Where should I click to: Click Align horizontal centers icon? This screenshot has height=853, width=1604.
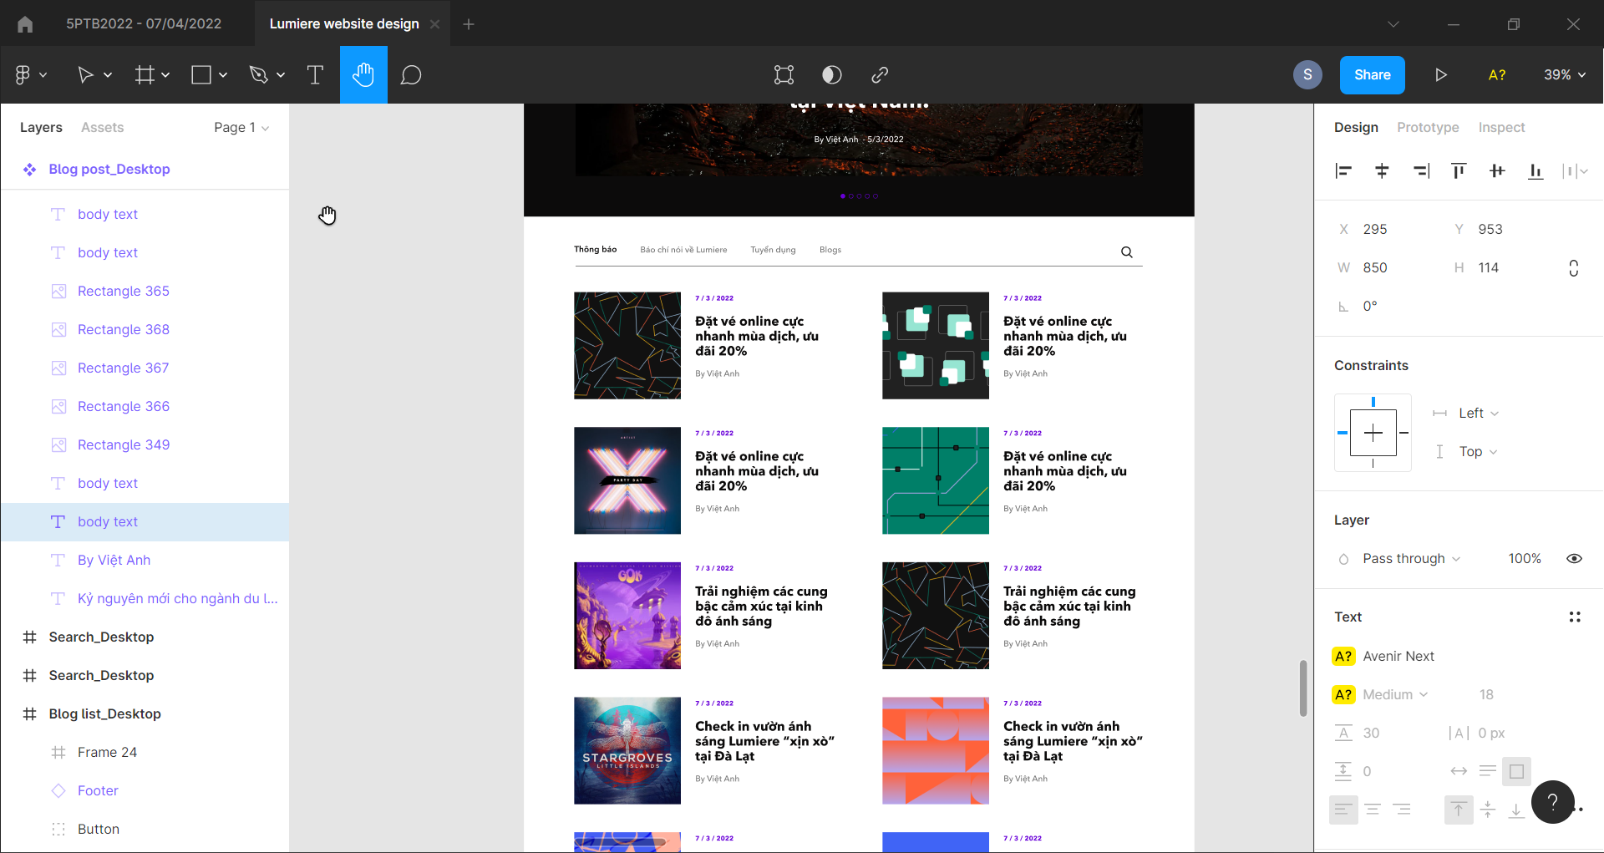pos(1382,171)
